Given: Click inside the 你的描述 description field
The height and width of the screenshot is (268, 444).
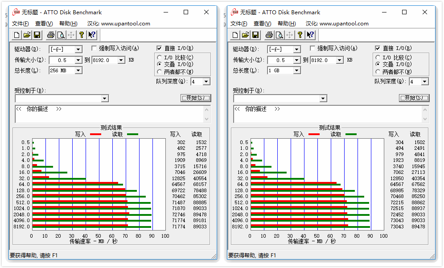Looking at the screenshot, I should point(107,114).
